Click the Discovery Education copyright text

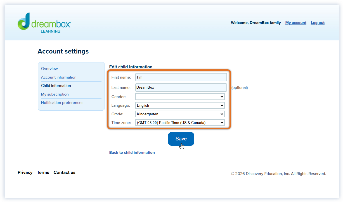coord(278,174)
